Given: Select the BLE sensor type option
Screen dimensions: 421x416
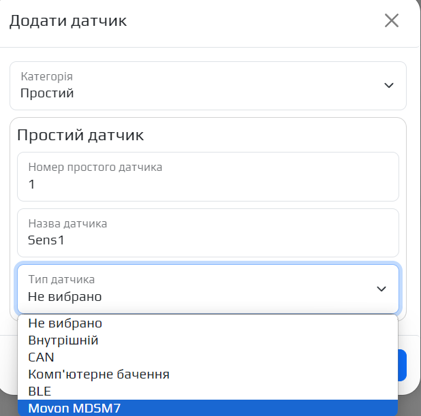Looking at the screenshot, I should coord(40,391).
